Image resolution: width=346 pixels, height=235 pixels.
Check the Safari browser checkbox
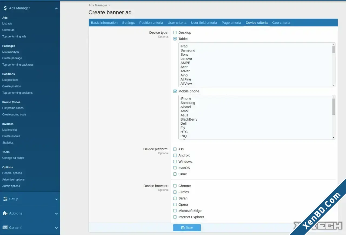(175, 198)
